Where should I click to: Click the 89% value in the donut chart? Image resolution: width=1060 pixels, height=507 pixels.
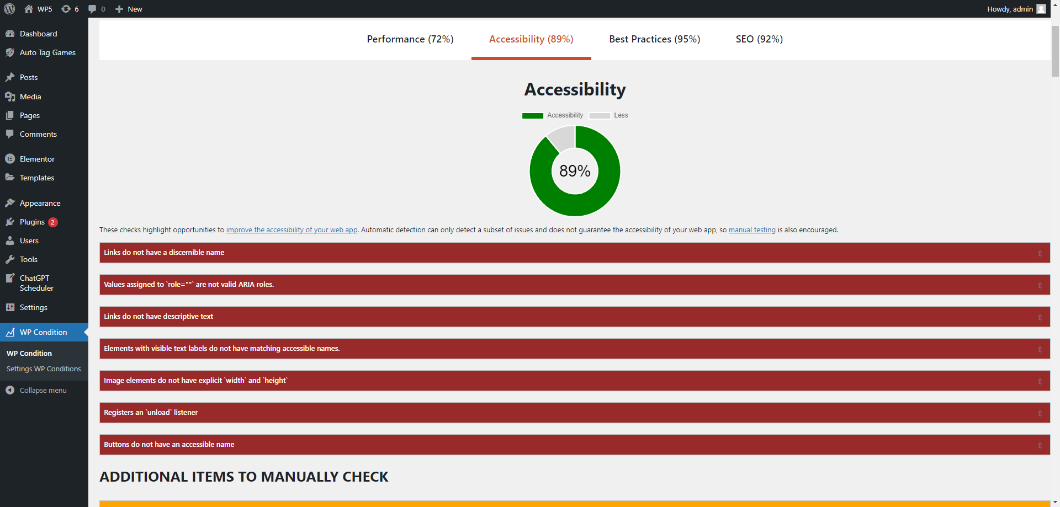coord(575,171)
